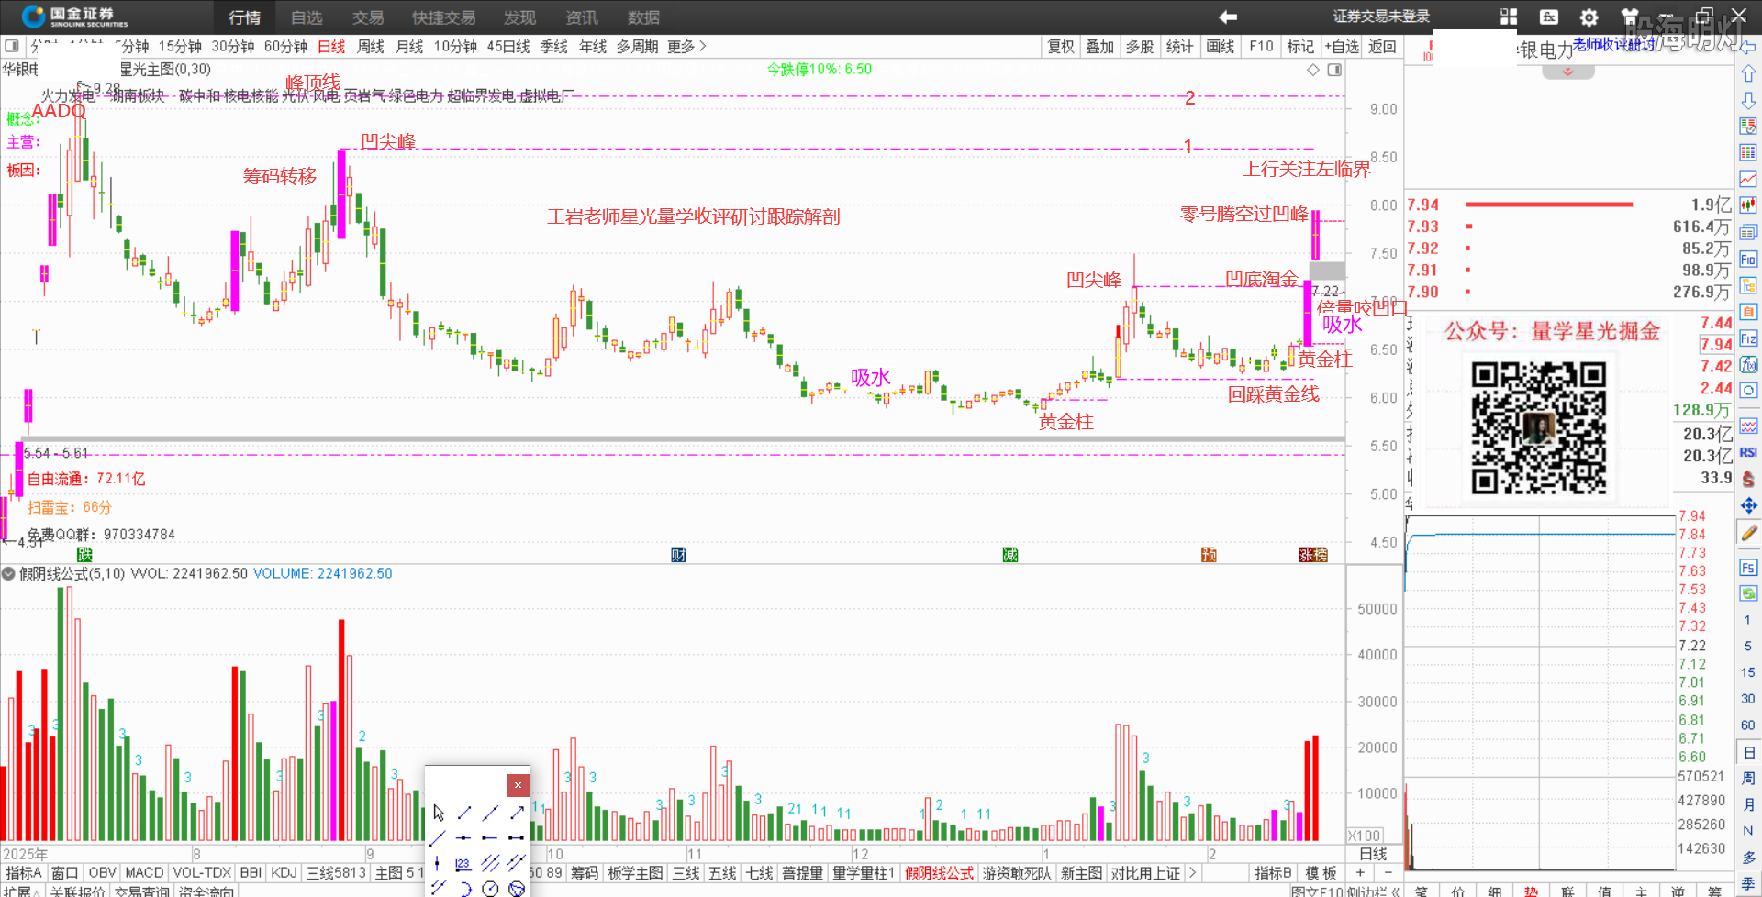
Task: Open the 模板 template dropdown
Action: (1319, 872)
